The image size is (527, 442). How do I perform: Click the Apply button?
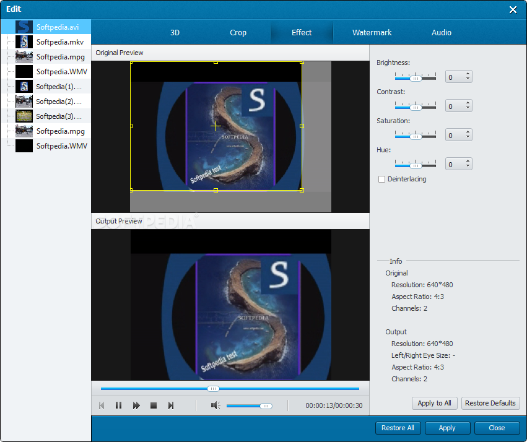[447, 428]
